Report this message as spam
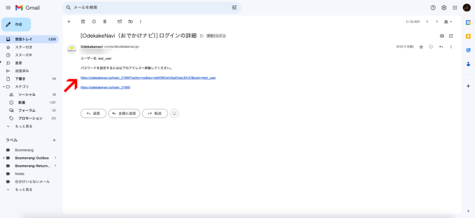 point(94,21)
